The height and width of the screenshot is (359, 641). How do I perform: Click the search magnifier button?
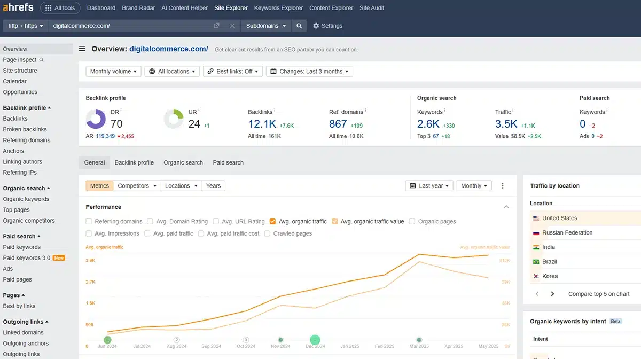click(x=299, y=26)
